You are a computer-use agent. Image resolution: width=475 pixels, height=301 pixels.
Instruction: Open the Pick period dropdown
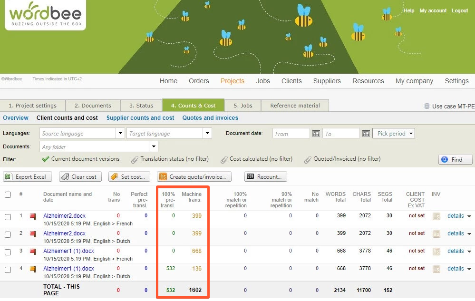393,134
